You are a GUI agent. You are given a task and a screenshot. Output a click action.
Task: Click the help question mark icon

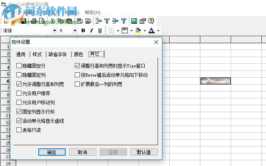point(151,21)
